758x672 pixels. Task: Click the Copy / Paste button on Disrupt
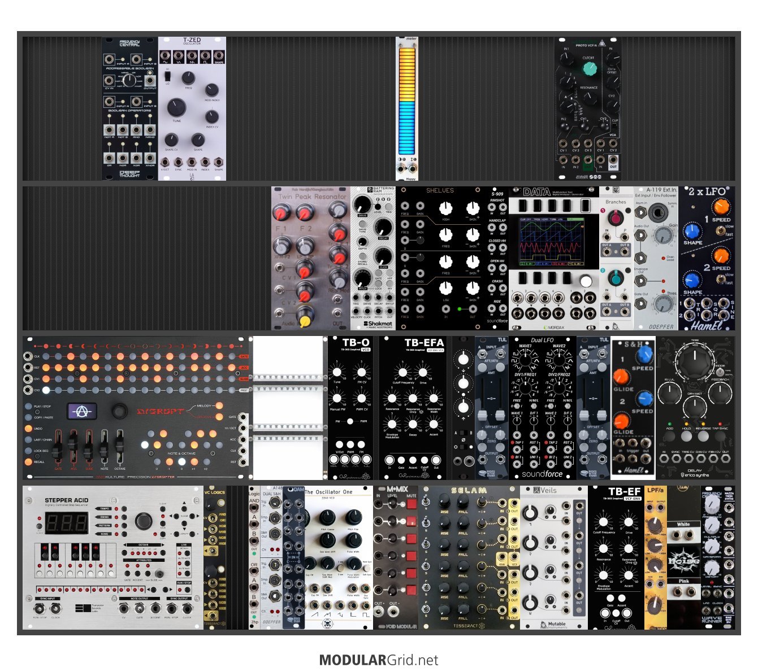28,417
